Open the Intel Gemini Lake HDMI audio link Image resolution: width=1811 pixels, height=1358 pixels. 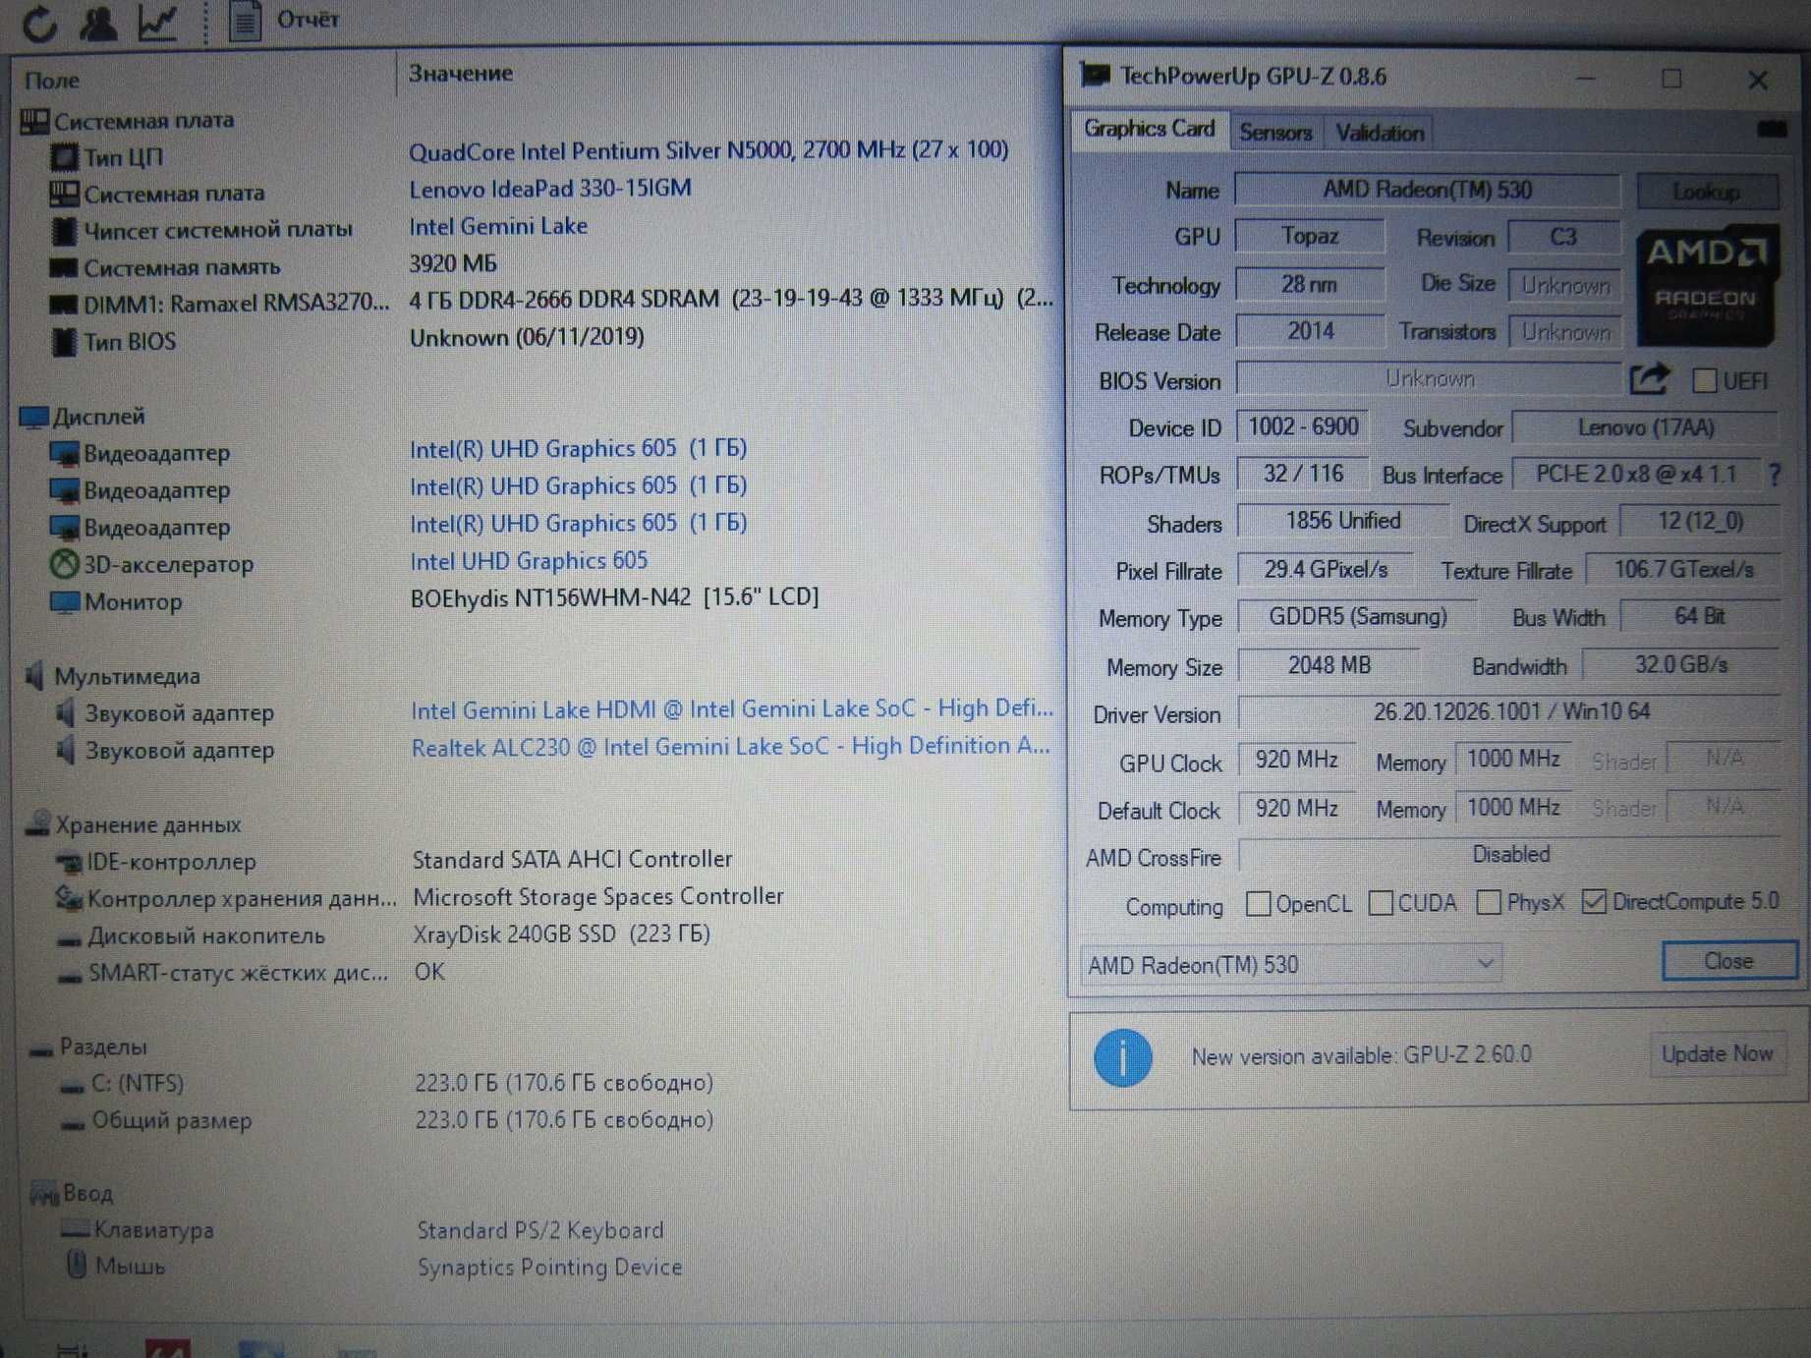[732, 708]
